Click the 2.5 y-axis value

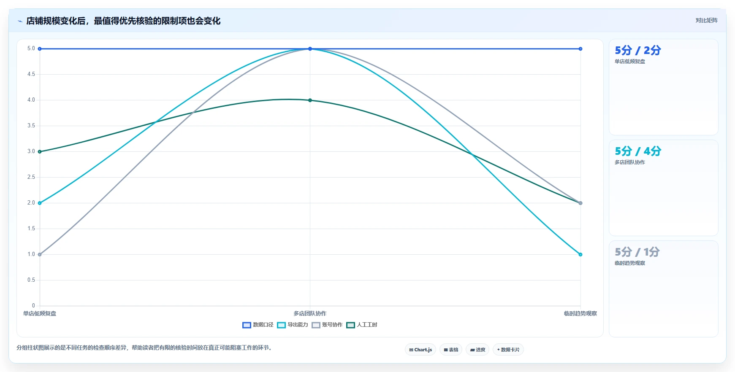click(x=31, y=177)
